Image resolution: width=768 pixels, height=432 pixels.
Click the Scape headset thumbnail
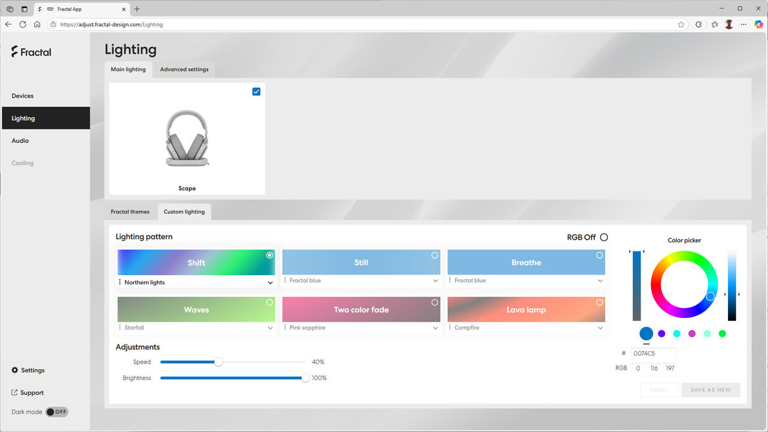click(186, 138)
